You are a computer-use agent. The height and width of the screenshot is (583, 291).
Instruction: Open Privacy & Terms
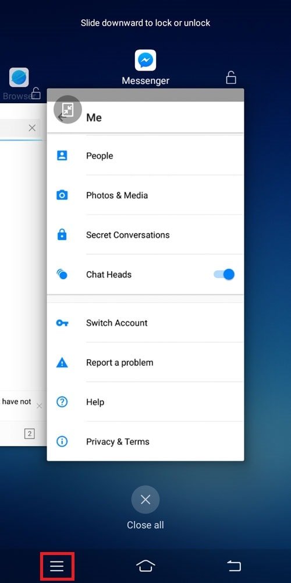coord(145,441)
